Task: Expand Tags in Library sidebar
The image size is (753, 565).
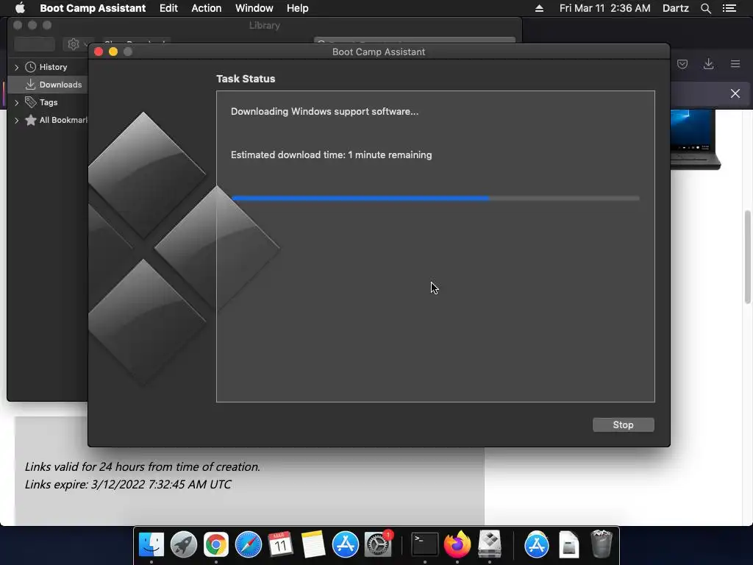Action: pos(17,102)
